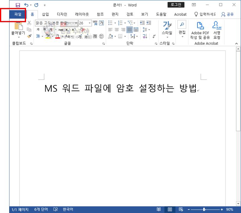This screenshot has height=213, width=241.
Task: Open Quick Access Toolbar customize dropdown
Action: pos(45,5)
